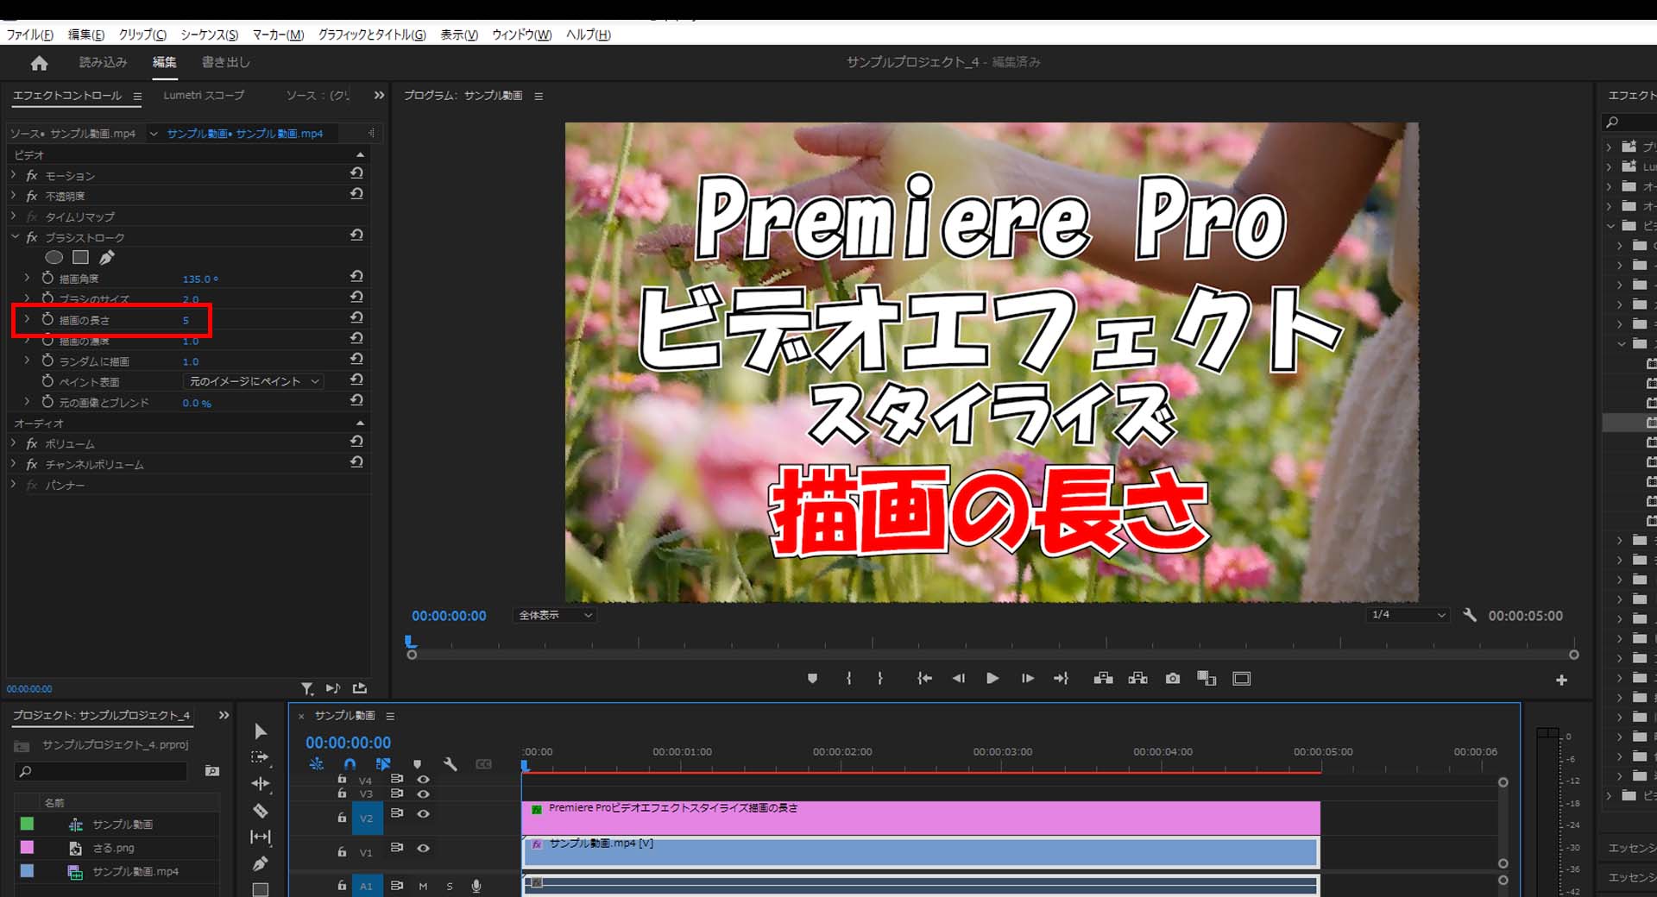The image size is (1657, 897).
Task: Toggle timeline Snap magnet
Action: [x=350, y=764]
